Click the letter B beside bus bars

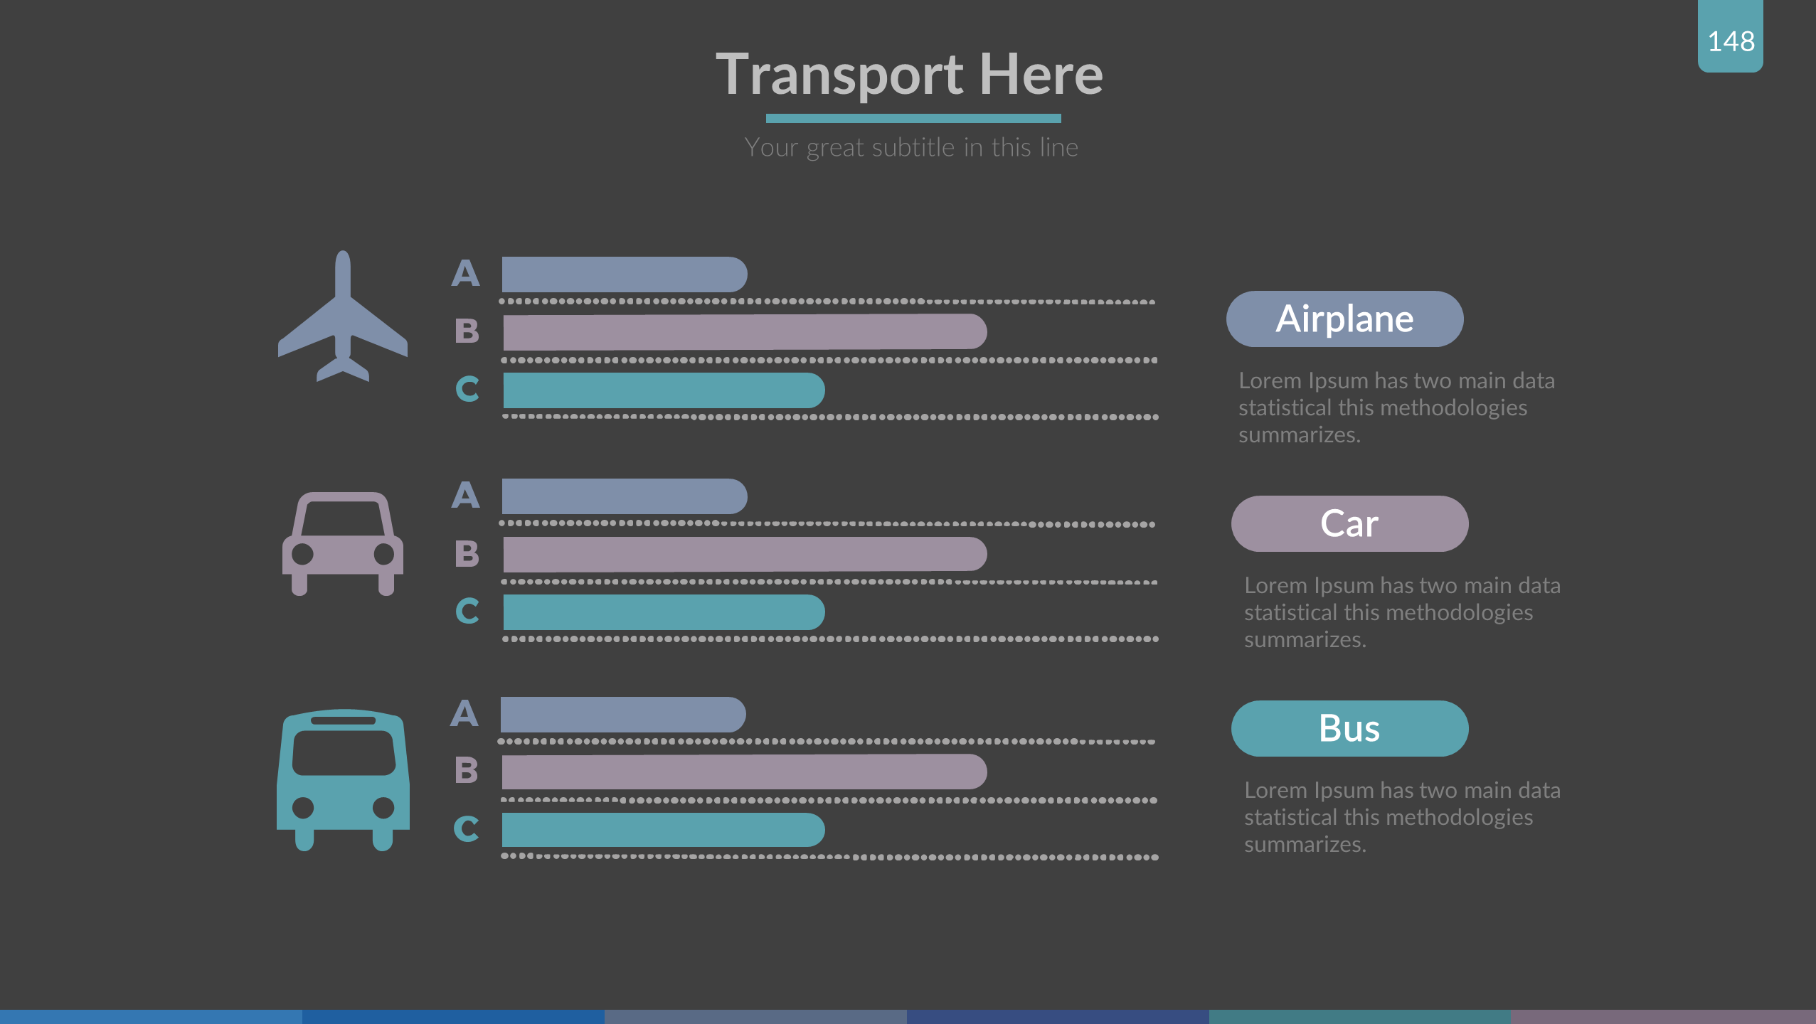tap(467, 771)
